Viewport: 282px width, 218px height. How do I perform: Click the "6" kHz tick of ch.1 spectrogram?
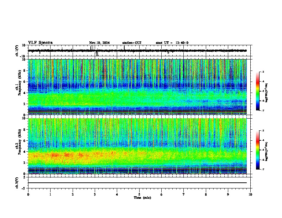coord(25,82)
